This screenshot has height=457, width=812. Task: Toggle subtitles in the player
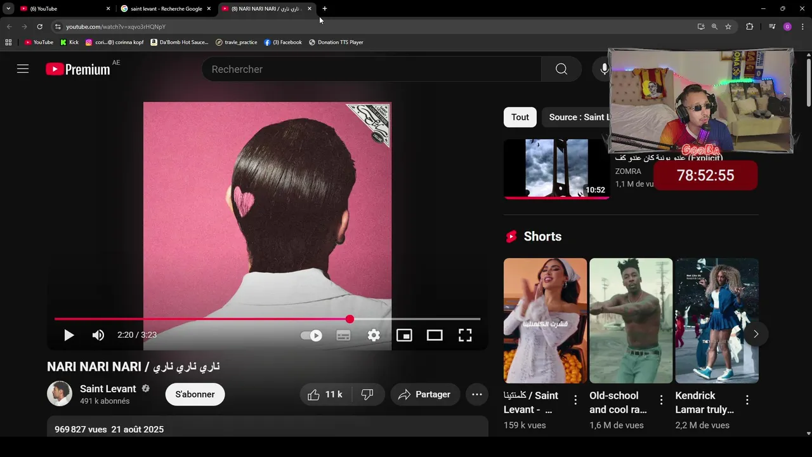(343, 335)
